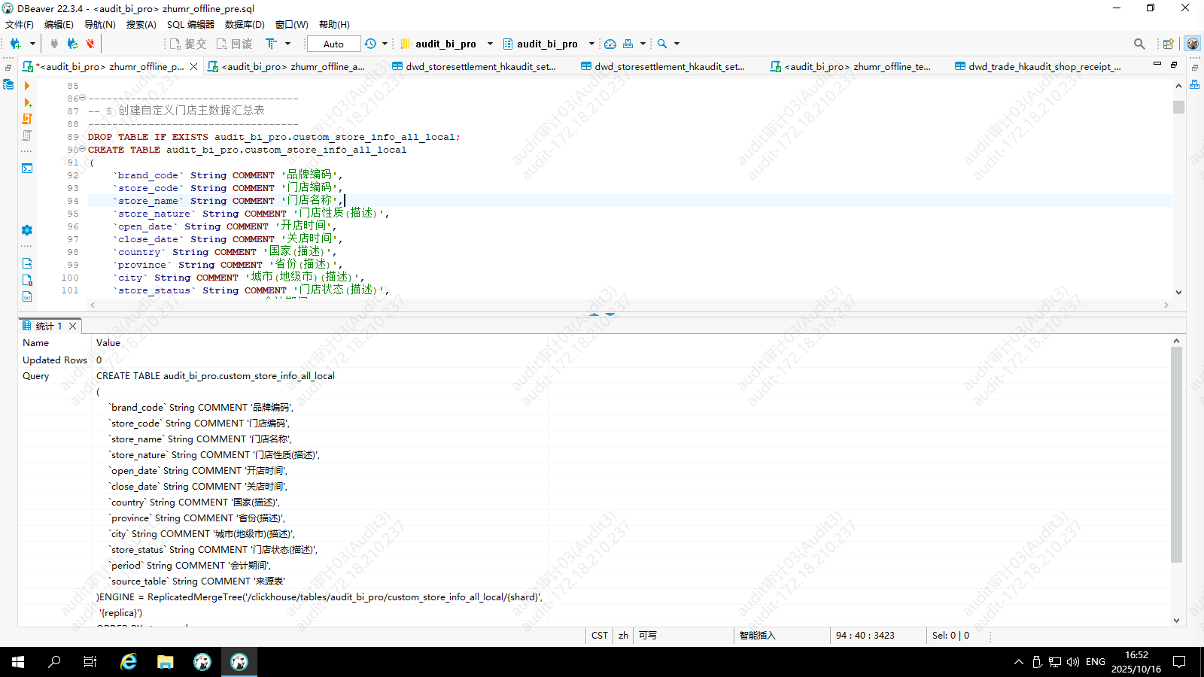Viewport: 1204px width, 677px height.
Task: Click the blue gear settings icon in editor sidebar
Action: [x=27, y=230]
